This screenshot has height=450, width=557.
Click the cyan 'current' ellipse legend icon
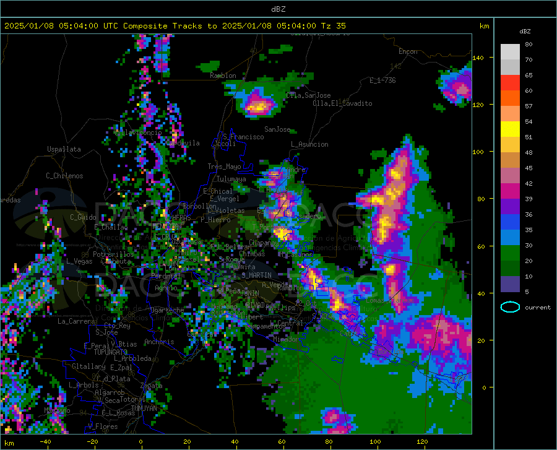510,307
